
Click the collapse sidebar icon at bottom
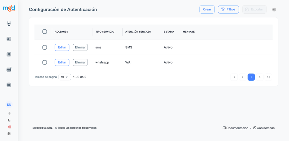[9, 134]
